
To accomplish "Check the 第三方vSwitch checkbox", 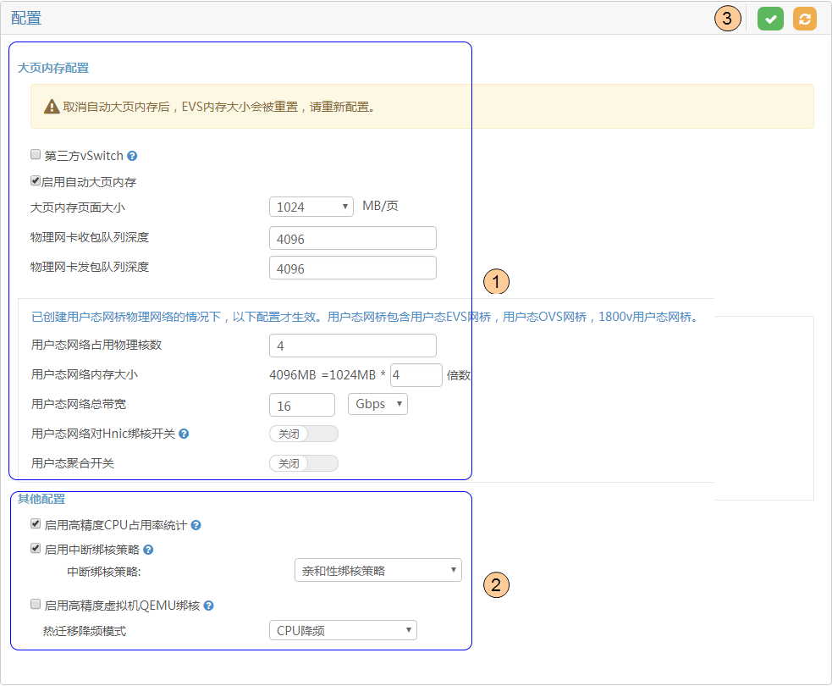I will click(35, 153).
